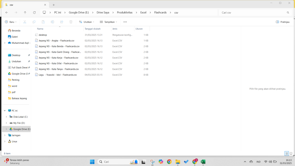Expand Muhammad Aqil OneDrive node
This screenshot has width=295, height=166.
[x=5, y=43]
